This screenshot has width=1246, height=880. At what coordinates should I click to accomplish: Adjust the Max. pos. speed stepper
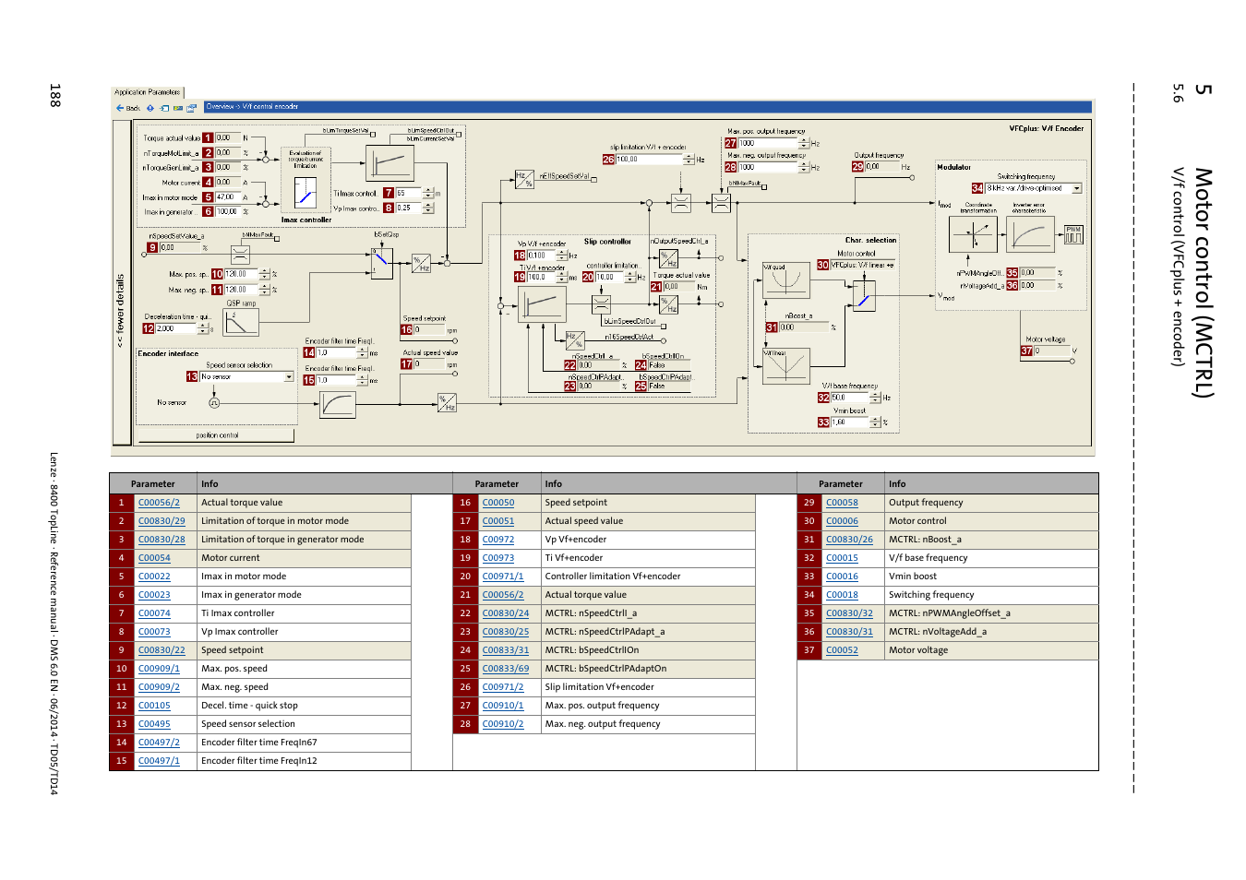264,274
